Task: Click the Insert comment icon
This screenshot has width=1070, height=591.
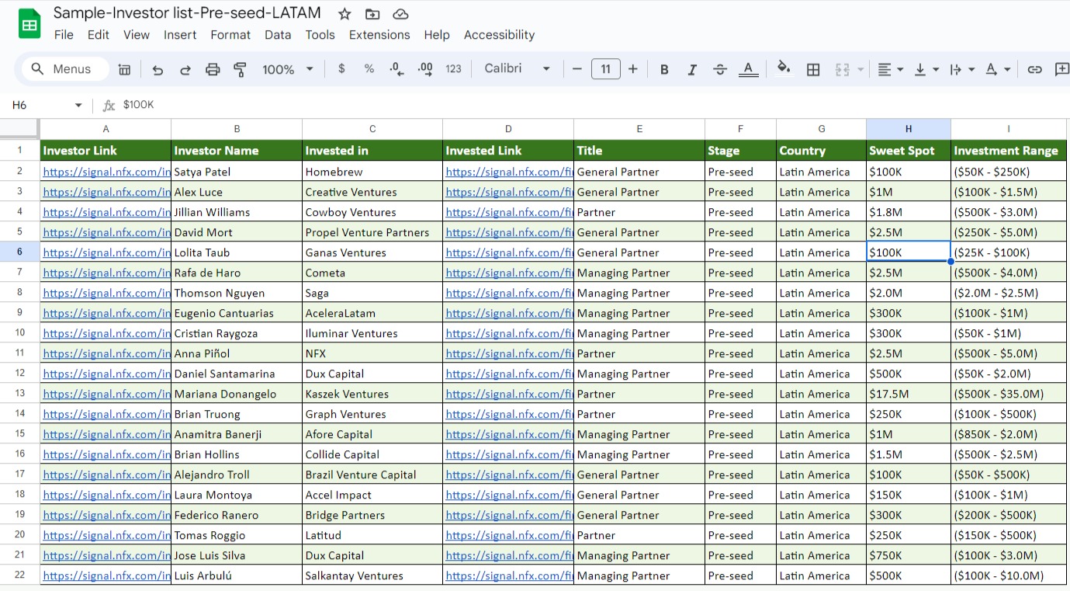Action: (1061, 69)
